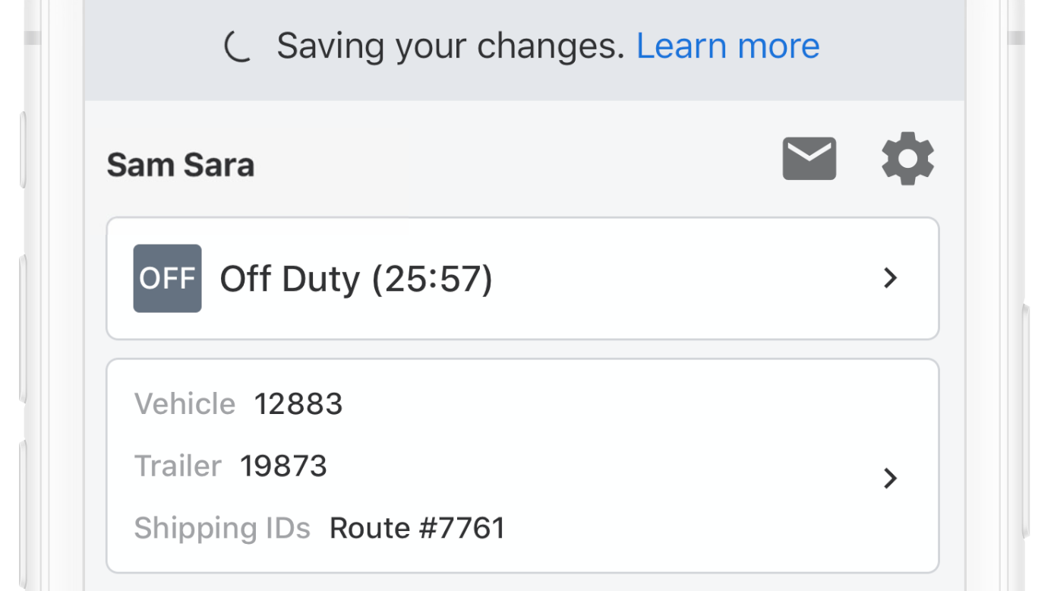Viewport: 1054px width, 591px height.
Task: Select trailer number 19873
Action: coord(283,466)
